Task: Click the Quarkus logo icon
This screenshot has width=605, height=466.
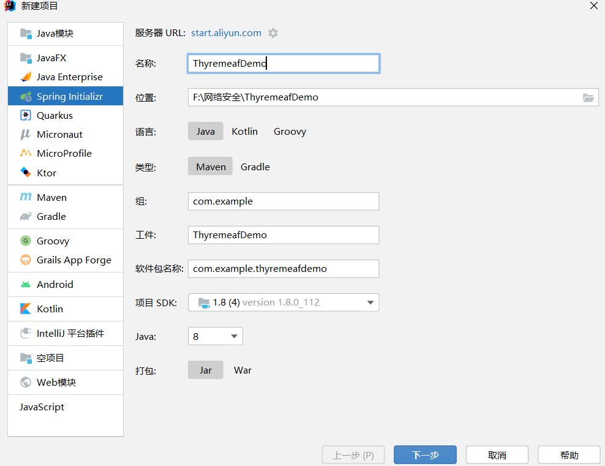Action: (x=26, y=115)
